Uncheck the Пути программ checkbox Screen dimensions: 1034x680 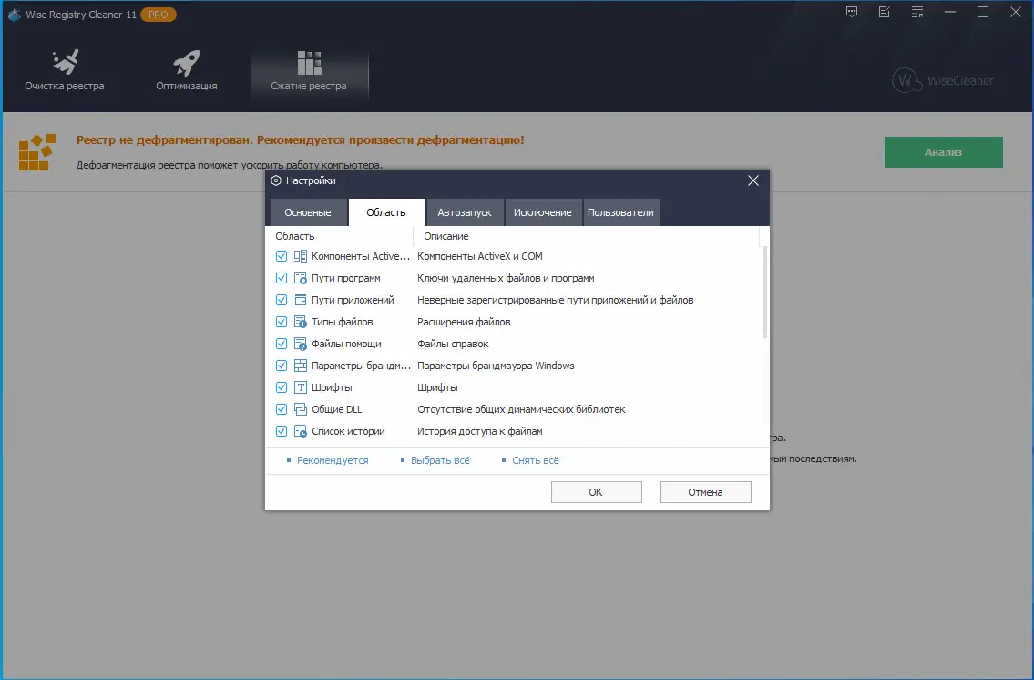point(282,278)
